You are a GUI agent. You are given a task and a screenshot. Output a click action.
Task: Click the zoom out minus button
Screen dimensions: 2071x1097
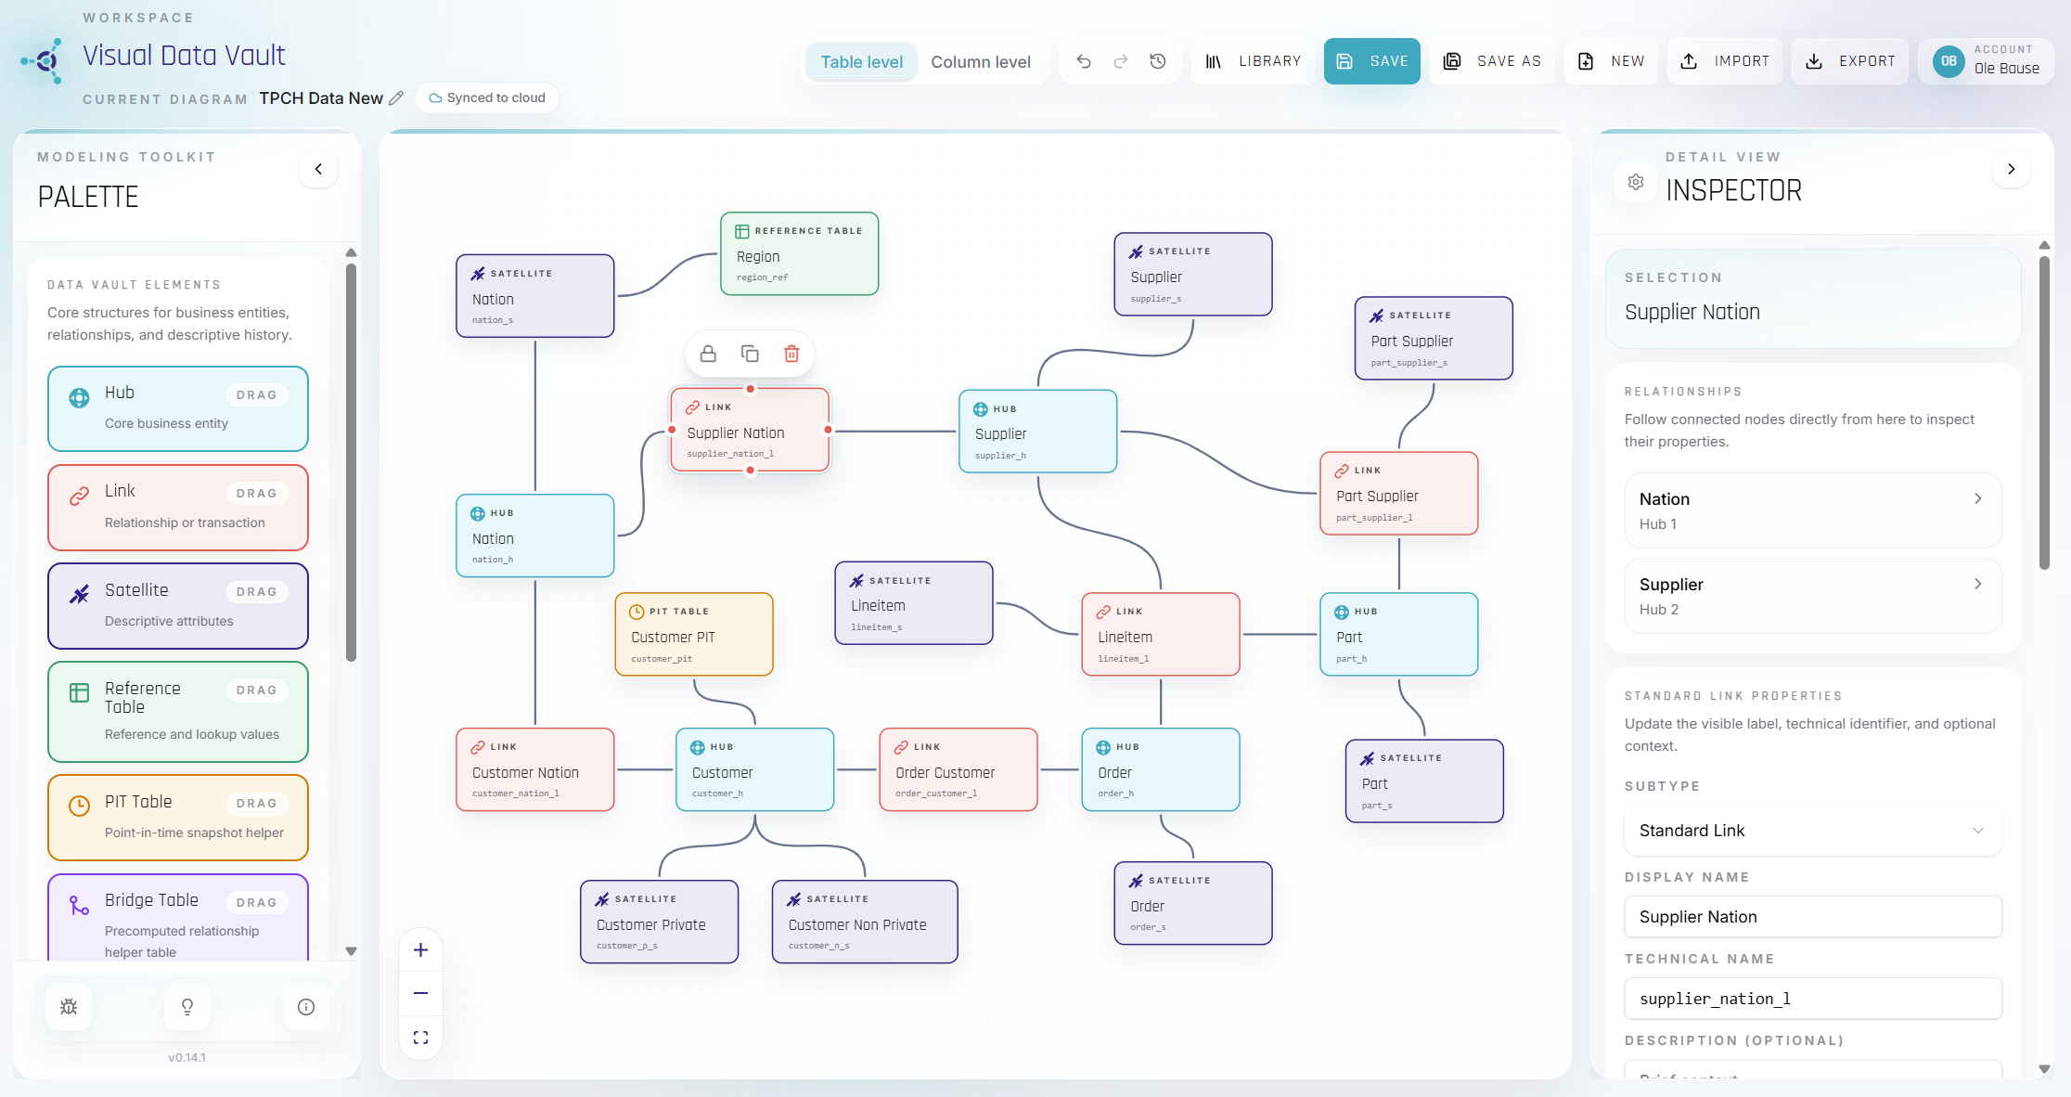(420, 993)
